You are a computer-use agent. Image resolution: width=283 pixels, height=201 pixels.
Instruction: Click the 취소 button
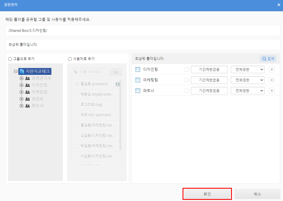coord(257,194)
